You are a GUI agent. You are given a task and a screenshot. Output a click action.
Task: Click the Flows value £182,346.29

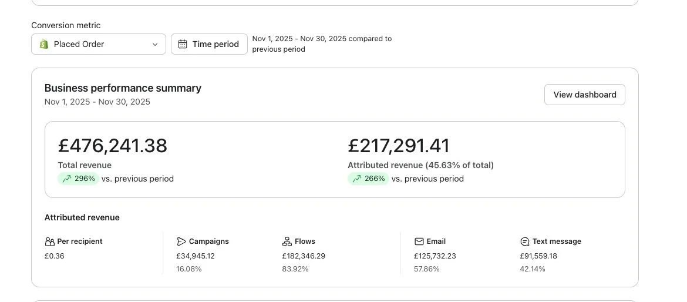(304, 256)
